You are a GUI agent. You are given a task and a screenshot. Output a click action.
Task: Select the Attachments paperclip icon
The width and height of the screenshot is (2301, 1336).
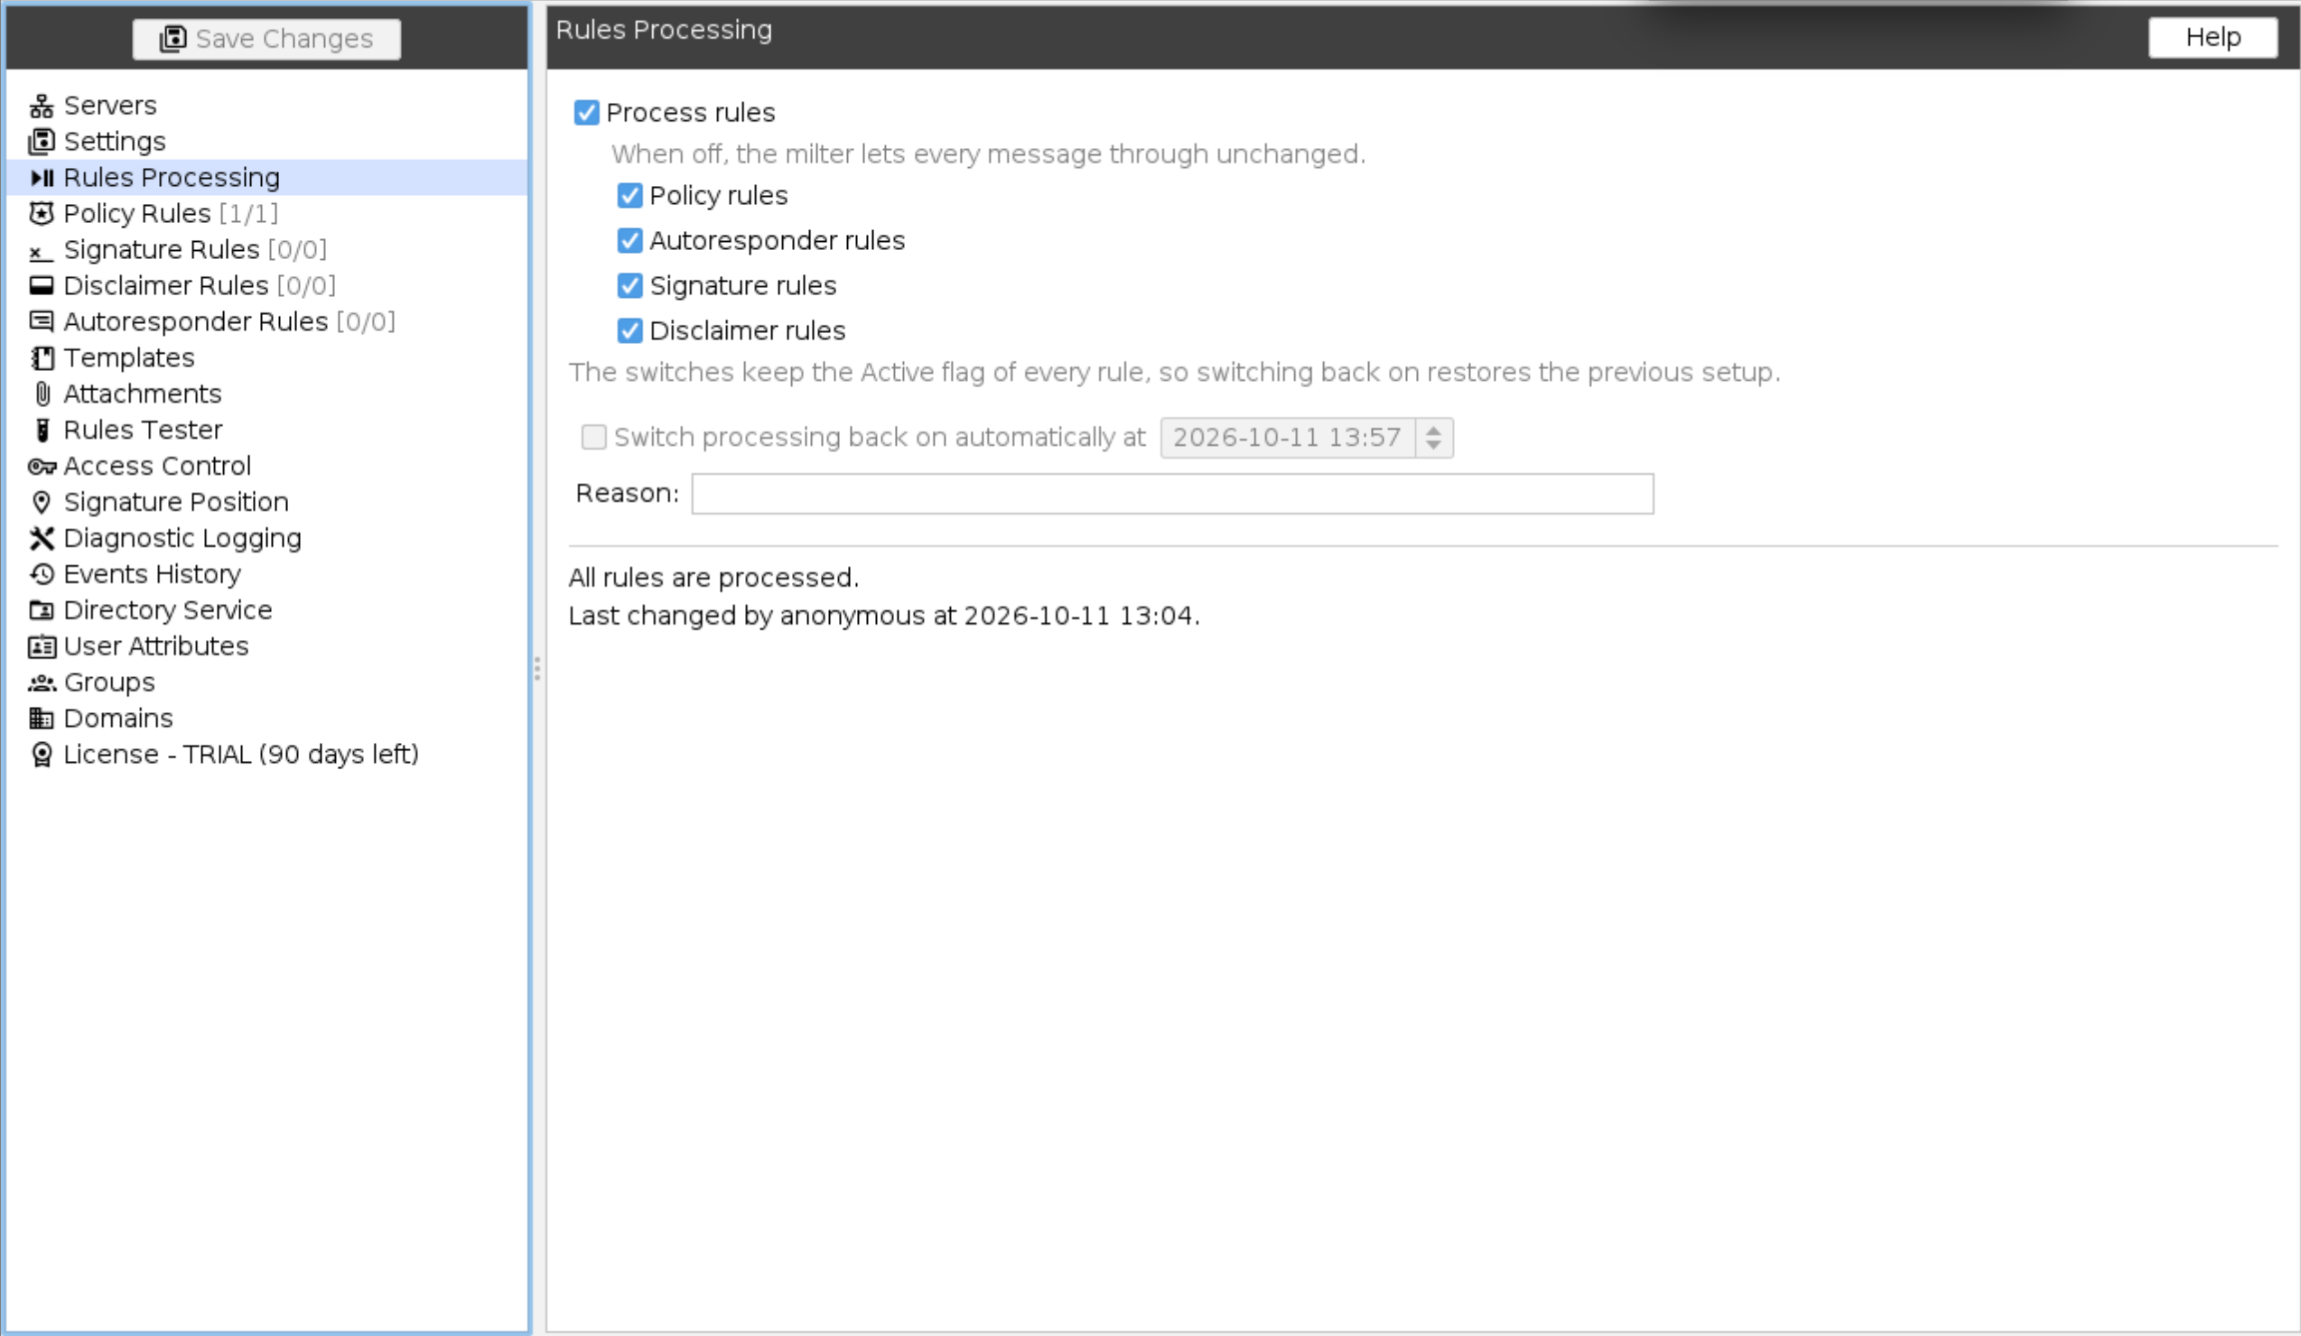42,394
